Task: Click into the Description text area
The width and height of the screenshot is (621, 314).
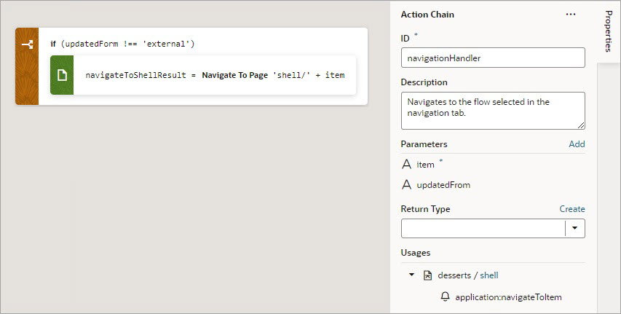Action: pos(493,110)
